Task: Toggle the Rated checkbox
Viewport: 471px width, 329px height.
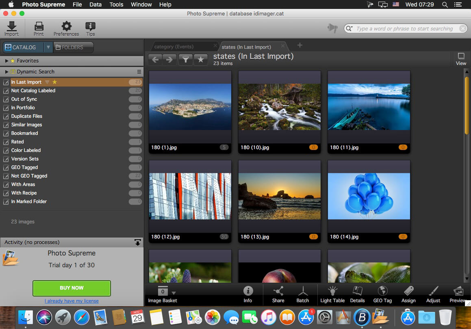Action: coord(6,142)
